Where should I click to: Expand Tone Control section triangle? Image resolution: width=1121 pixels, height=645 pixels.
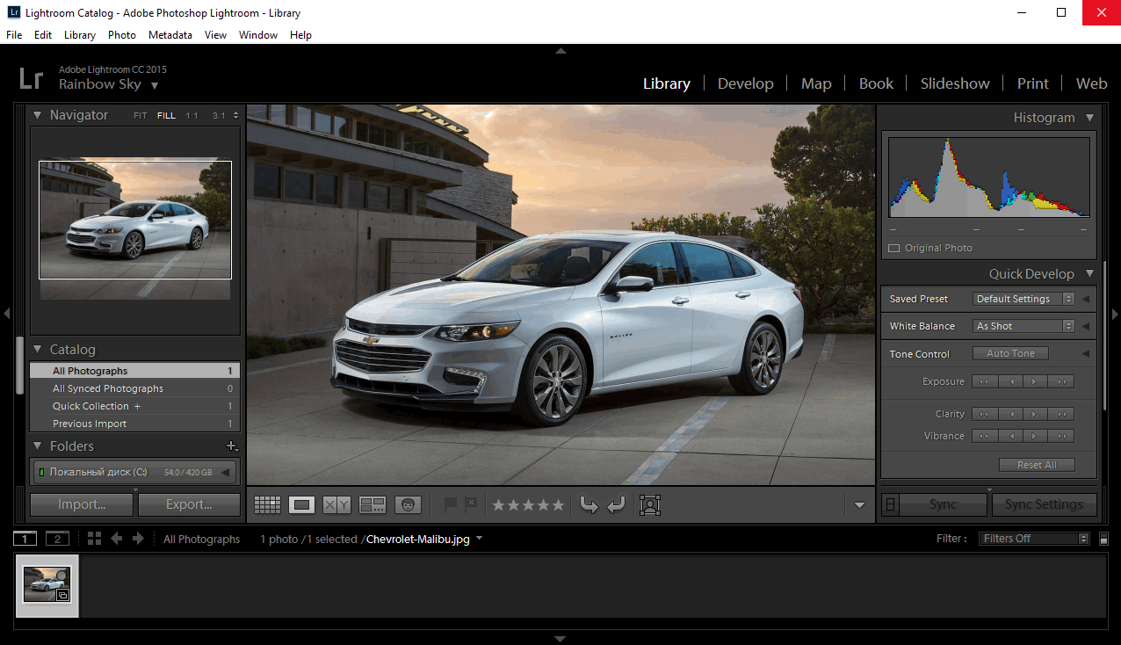click(1086, 354)
